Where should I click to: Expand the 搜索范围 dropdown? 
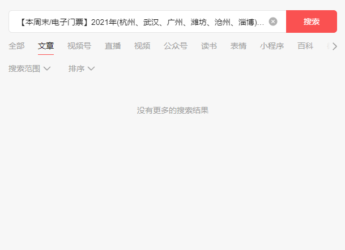pyautogui.click(x=29, y=69)
